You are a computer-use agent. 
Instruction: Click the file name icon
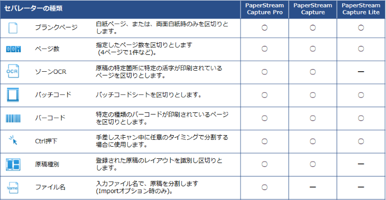[x=12, y=188]
